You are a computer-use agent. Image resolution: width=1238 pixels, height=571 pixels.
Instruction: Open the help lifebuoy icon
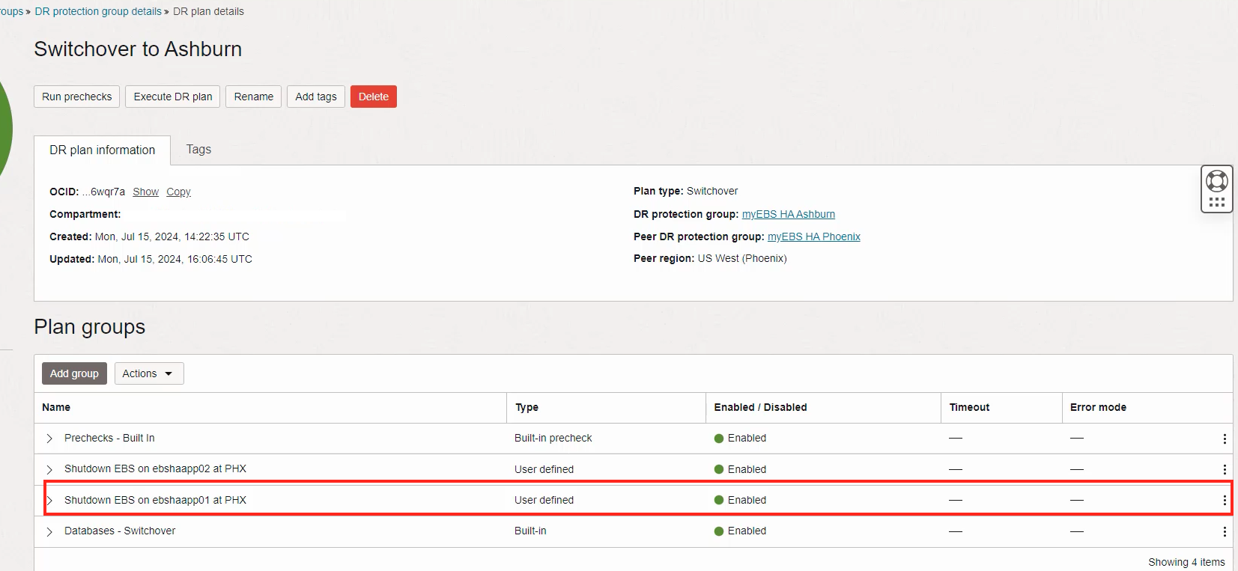click(x=1217, y=181)
